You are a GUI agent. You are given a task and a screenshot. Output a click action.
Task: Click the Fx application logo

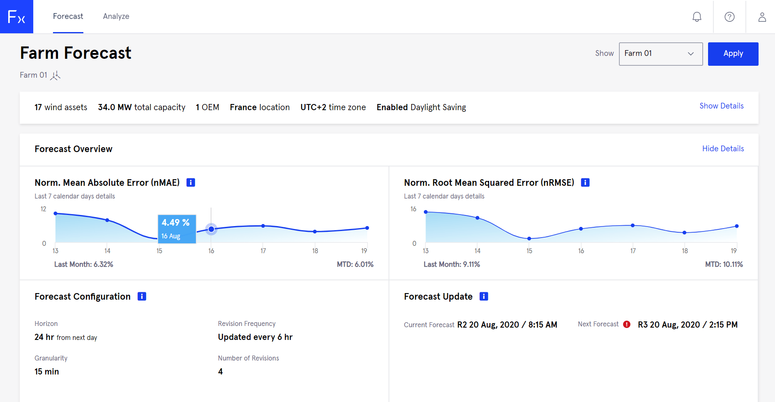[x=16, y=16]
